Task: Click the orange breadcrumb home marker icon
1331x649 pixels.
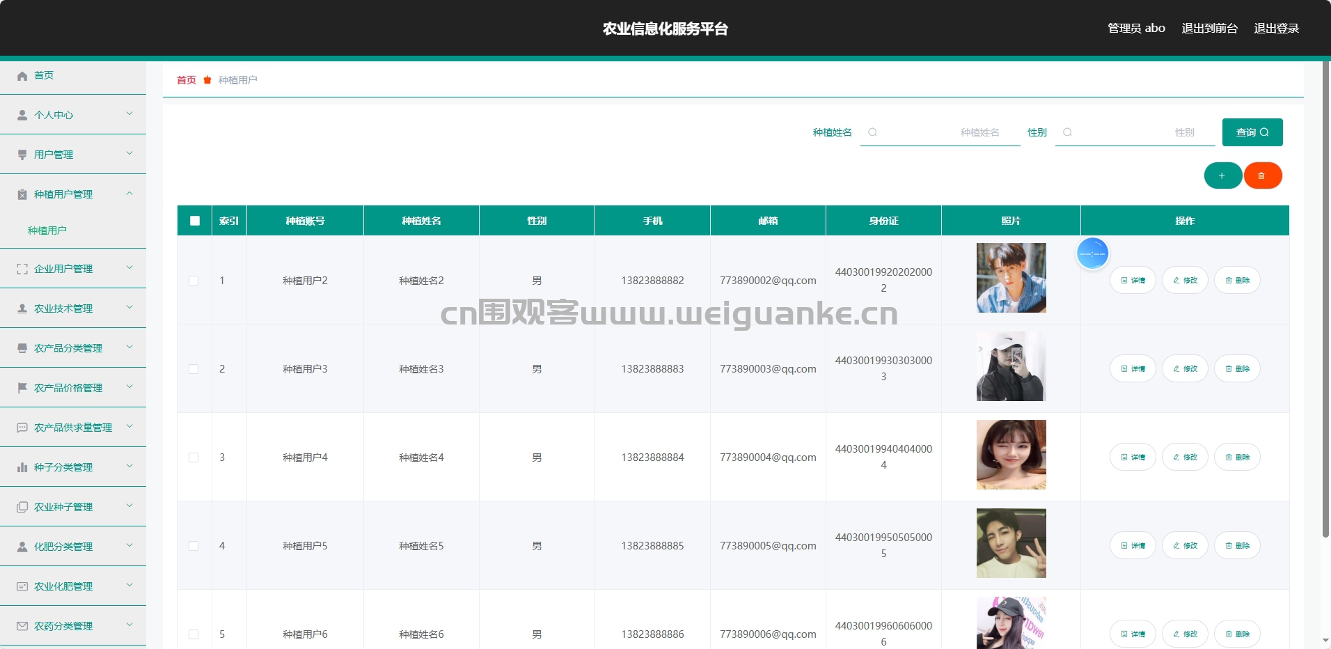Action: click(207, 80)
